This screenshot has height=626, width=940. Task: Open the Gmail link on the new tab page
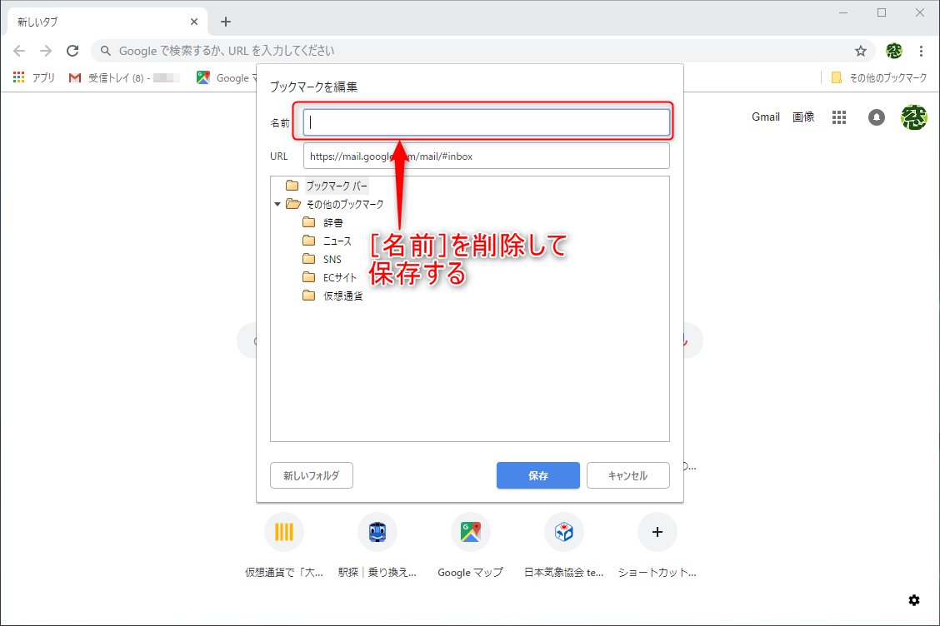coord(765,117)
